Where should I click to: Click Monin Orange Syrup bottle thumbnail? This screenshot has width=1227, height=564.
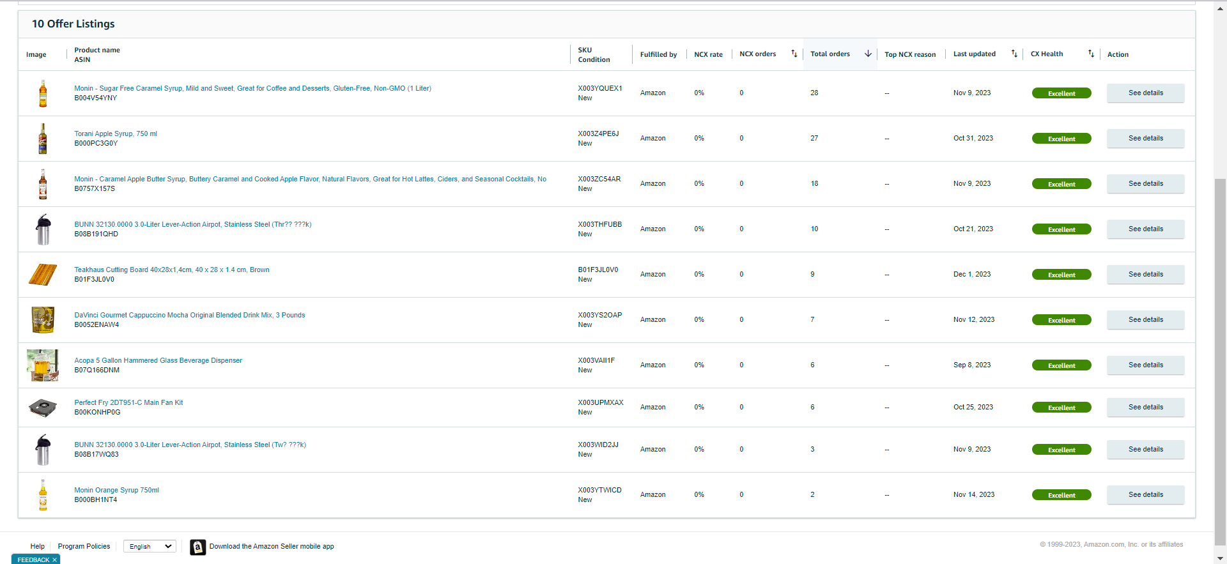tap(43, 495)
